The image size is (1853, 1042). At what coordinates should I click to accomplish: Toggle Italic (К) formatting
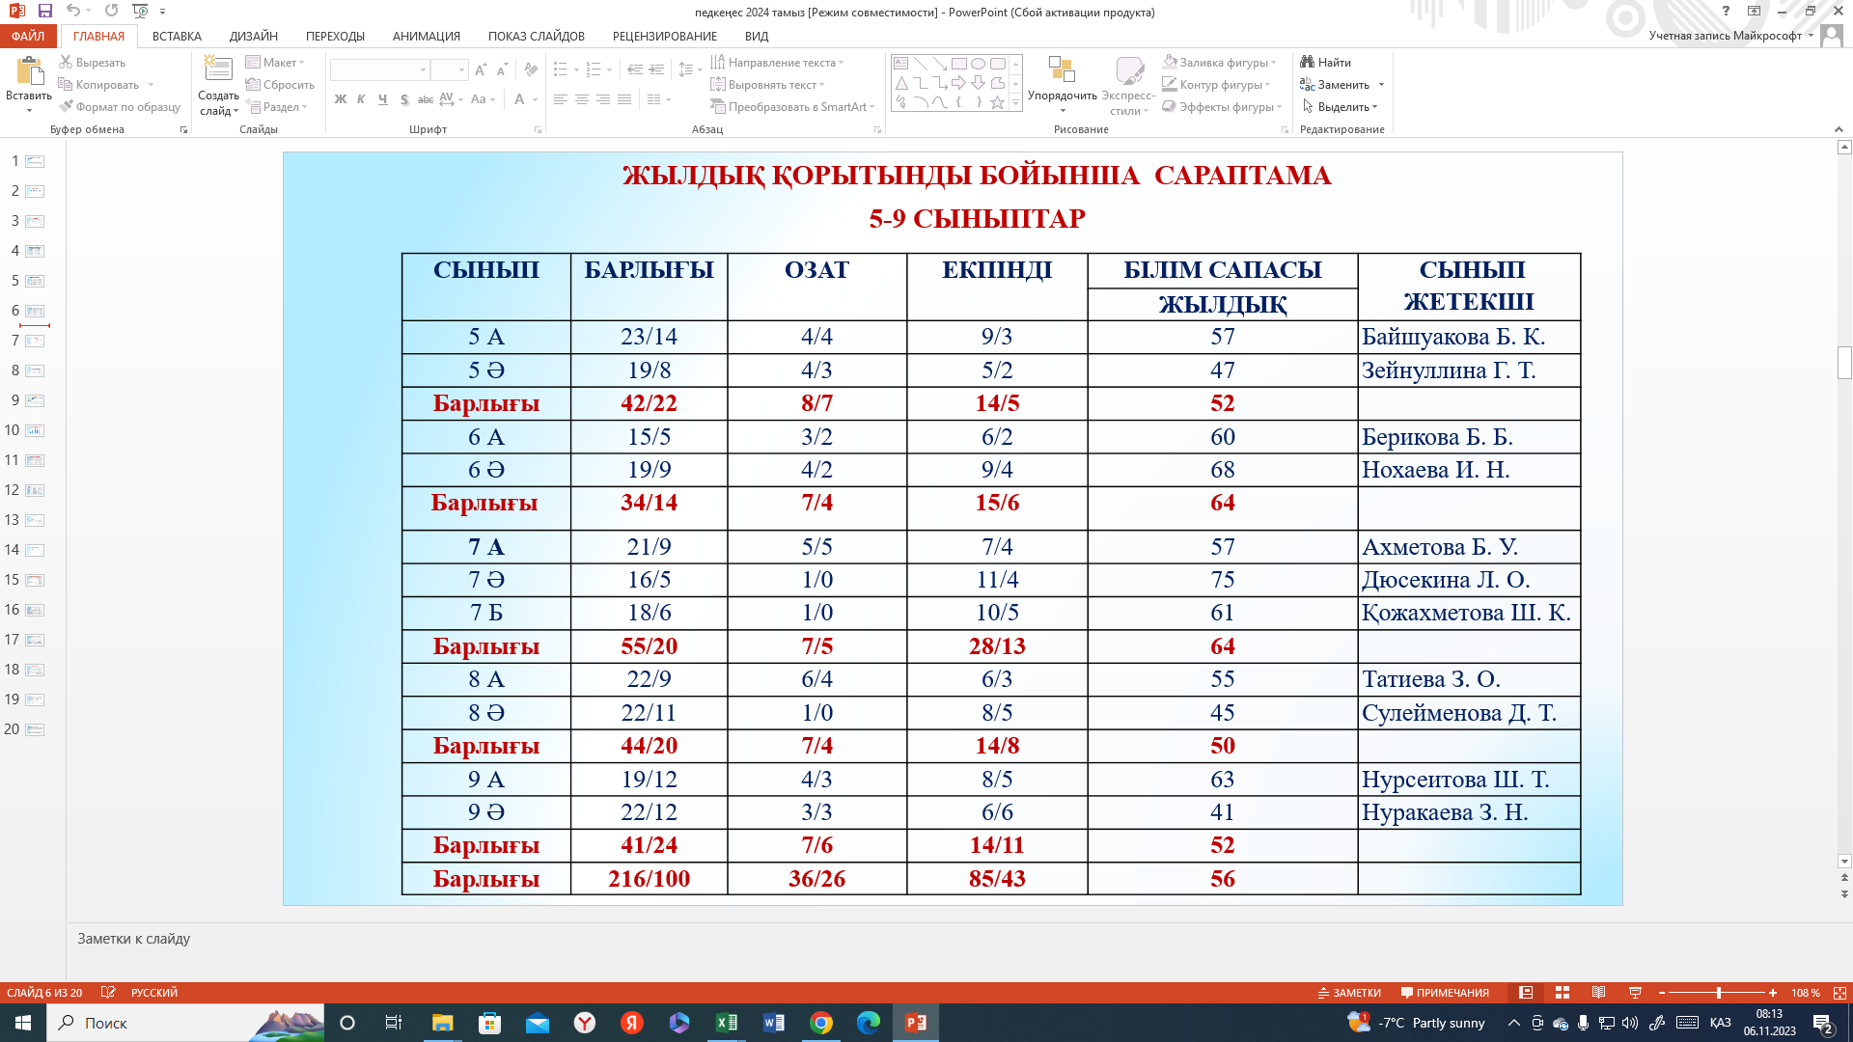[361, 99]
